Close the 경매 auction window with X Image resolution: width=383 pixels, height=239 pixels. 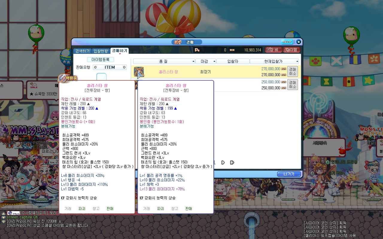click(x=298, y=42)
